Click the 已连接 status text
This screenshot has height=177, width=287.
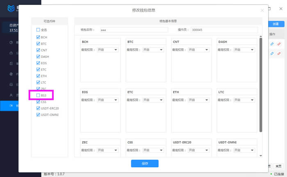279,174
